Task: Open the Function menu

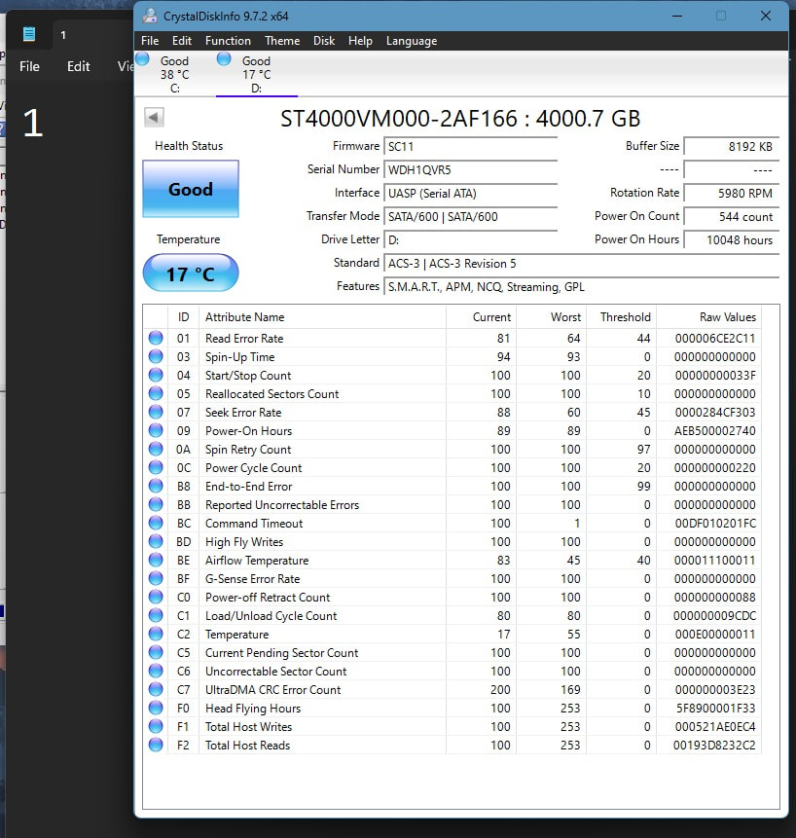Action: point(228,41)
